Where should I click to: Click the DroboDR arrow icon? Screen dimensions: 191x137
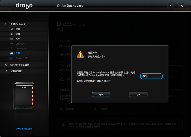pos(12,43)
